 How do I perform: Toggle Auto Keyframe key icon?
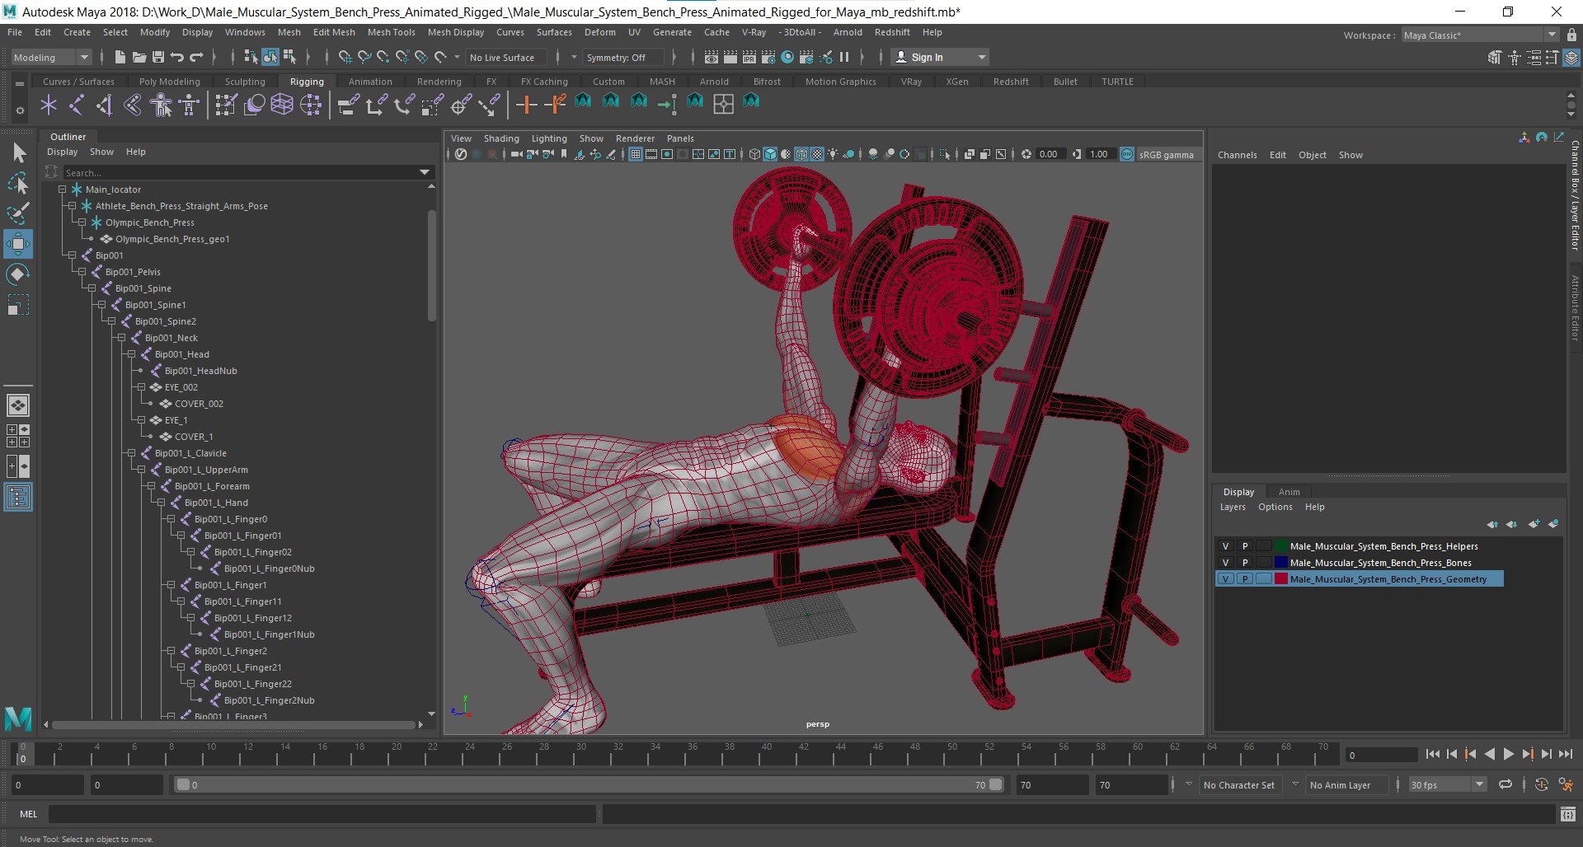1542,784
